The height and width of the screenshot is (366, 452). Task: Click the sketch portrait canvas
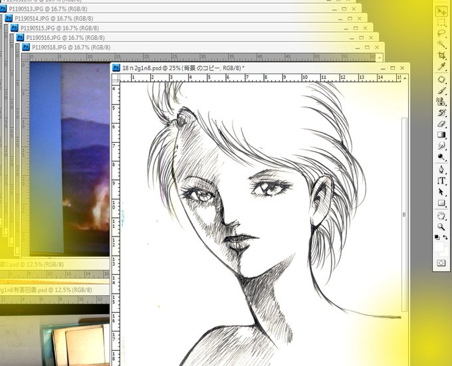pyautogui.click(x=261, y=223)
